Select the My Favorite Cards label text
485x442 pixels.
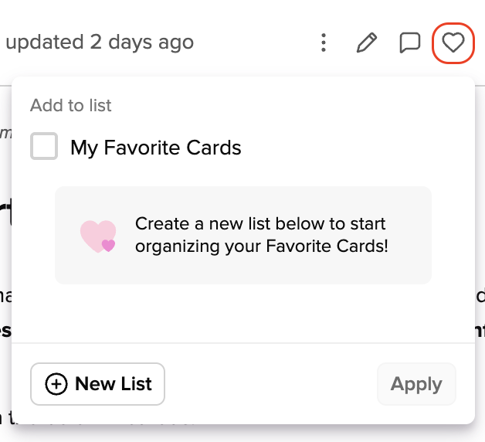156,148
